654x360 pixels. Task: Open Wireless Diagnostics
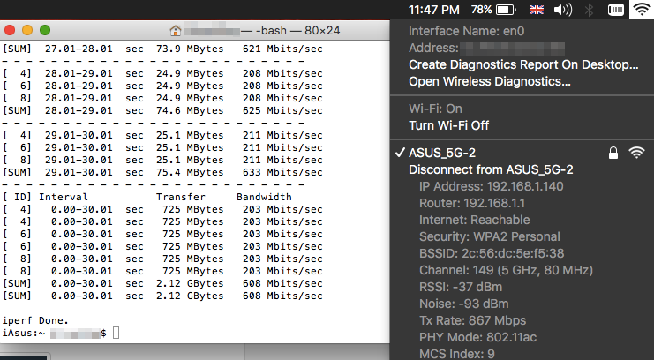coord(489,81)
